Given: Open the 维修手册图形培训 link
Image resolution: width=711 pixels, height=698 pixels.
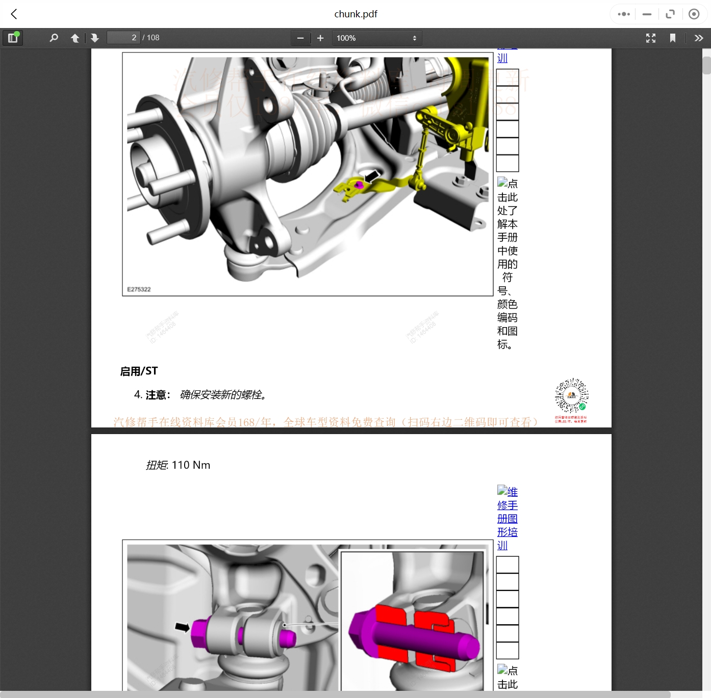Looking at the screenshot, I should tap(507, 518).
